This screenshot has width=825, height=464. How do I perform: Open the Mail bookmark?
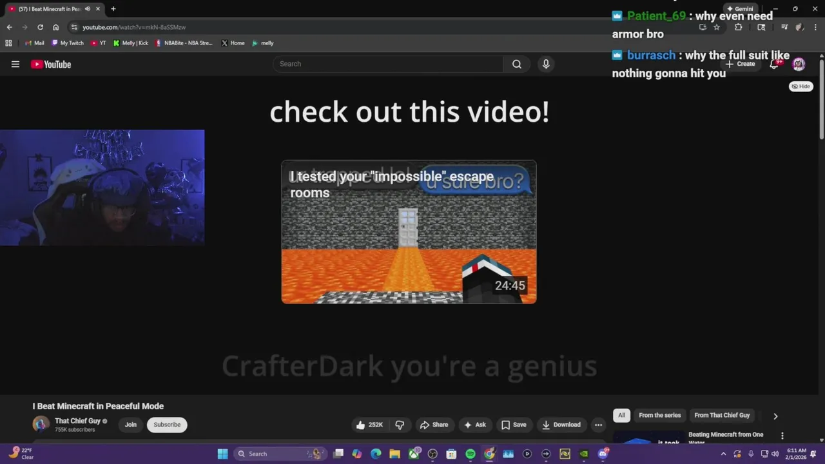[x=35, y=43]
